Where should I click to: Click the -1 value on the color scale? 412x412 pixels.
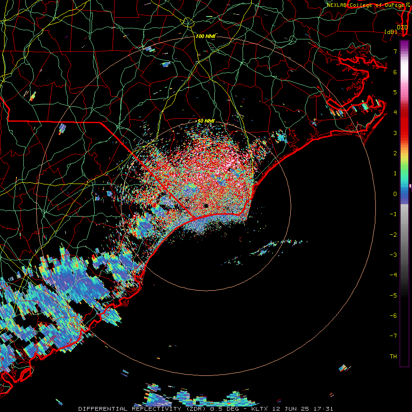pos(393,214)
